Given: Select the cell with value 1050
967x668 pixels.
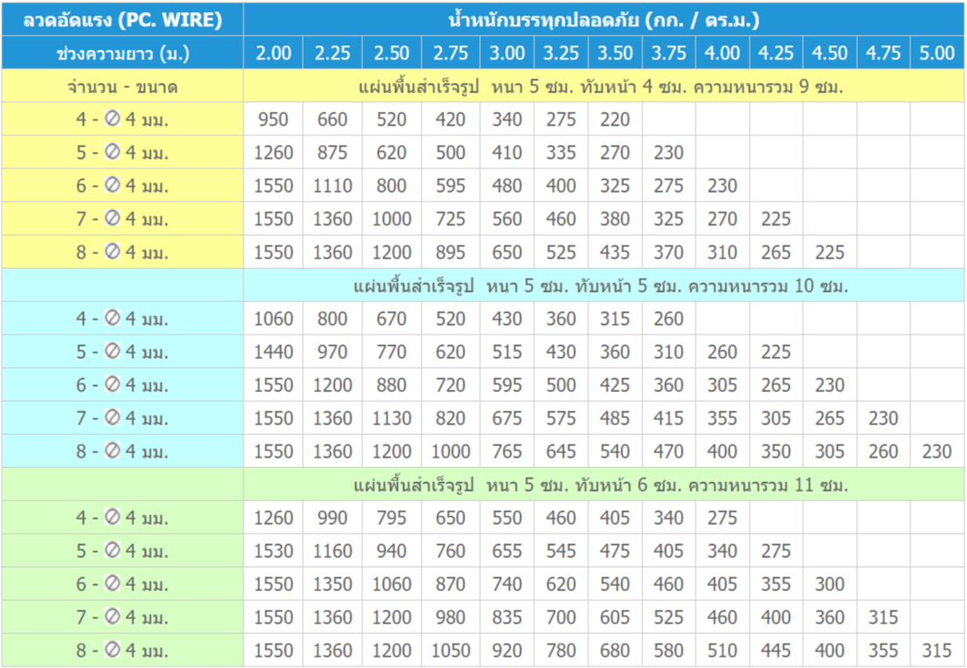Looking at the screenshot, I should pyautogui.click(x=451, y=651).
